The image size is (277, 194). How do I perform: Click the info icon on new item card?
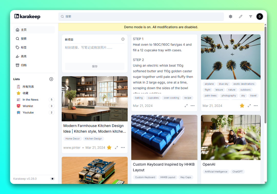(x=123, y=39)
